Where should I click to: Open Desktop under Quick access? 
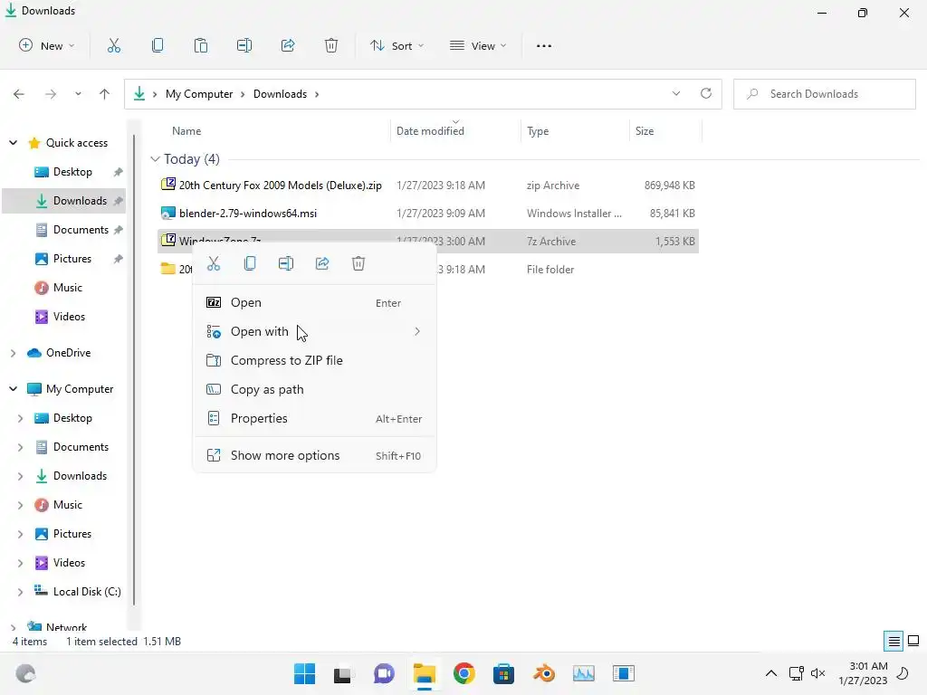pos(72,172)
